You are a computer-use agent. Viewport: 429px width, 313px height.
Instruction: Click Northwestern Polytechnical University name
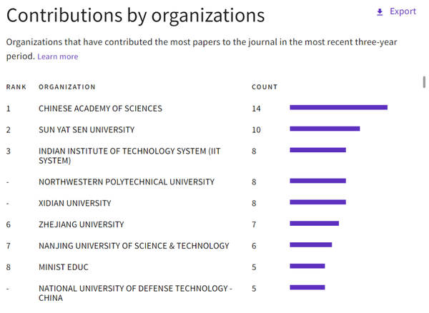pos(127,182)
